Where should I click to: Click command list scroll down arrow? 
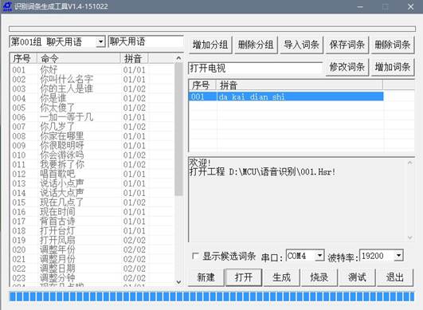pos(178,282)
